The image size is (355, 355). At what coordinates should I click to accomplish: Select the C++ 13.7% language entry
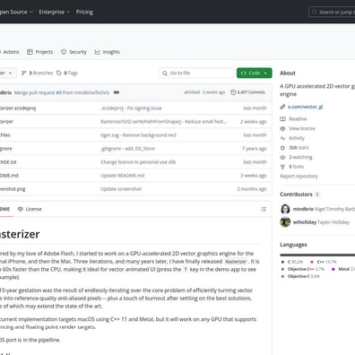[324, 262]
